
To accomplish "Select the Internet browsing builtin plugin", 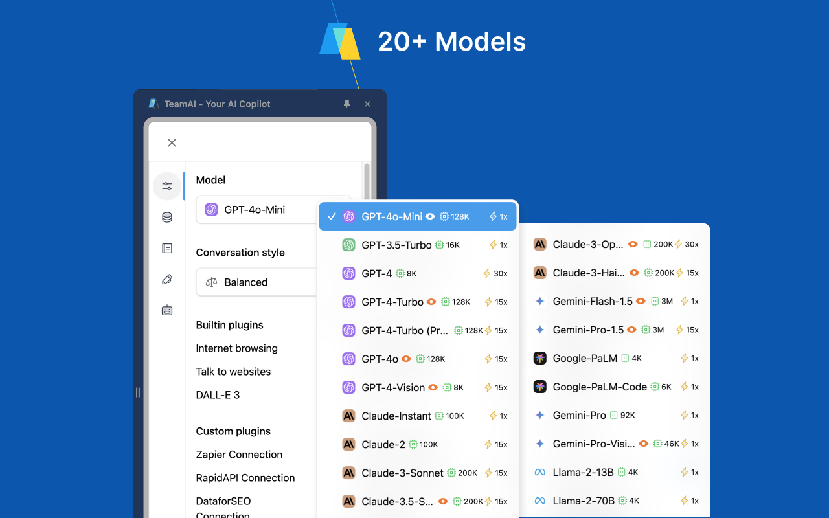I will tap(236, 348).
